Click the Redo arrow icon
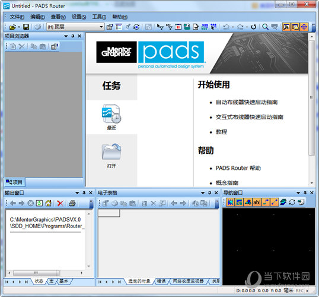319x297 pixels. (x=240, y=27)
